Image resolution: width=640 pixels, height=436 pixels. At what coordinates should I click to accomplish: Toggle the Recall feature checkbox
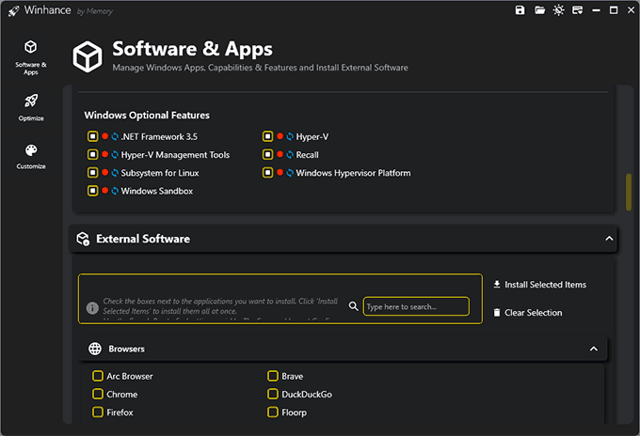[268, 154]
